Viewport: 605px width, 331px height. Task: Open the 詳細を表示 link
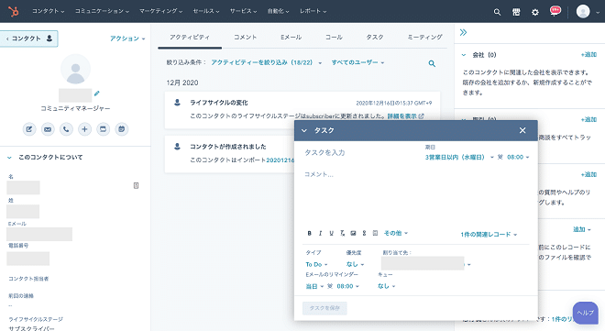coord(405,116)
